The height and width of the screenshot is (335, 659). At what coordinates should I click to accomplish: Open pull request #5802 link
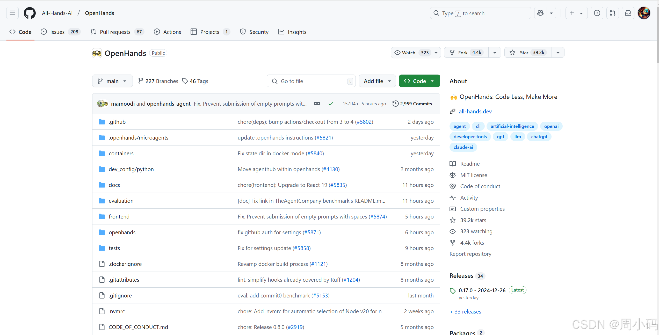tap(364, 122)
